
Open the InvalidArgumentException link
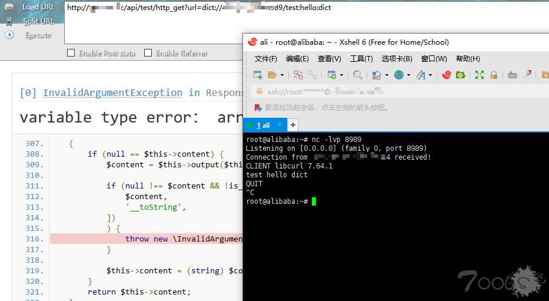coord(112,93)
